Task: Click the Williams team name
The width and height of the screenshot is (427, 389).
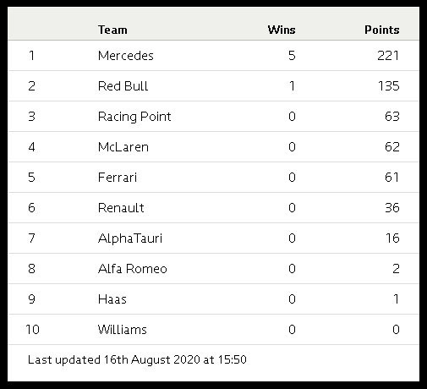Action: tap(123, 330)
